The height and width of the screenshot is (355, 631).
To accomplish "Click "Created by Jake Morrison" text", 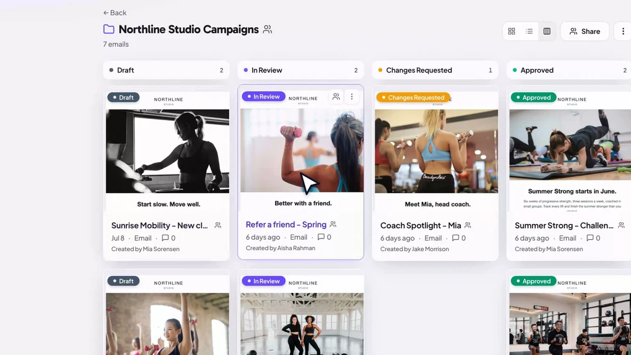I will coord(415,249).
